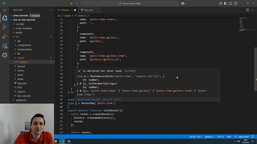Close unsaved index.ts tab via dot
The width and height of the screenshot is (257, 144).
(75, 10)
